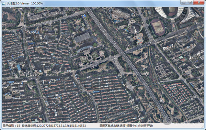This screenshot has width=206, height=130.
Task: Click the curved blue-roofed building below gray hall
Action: point(85,48)
